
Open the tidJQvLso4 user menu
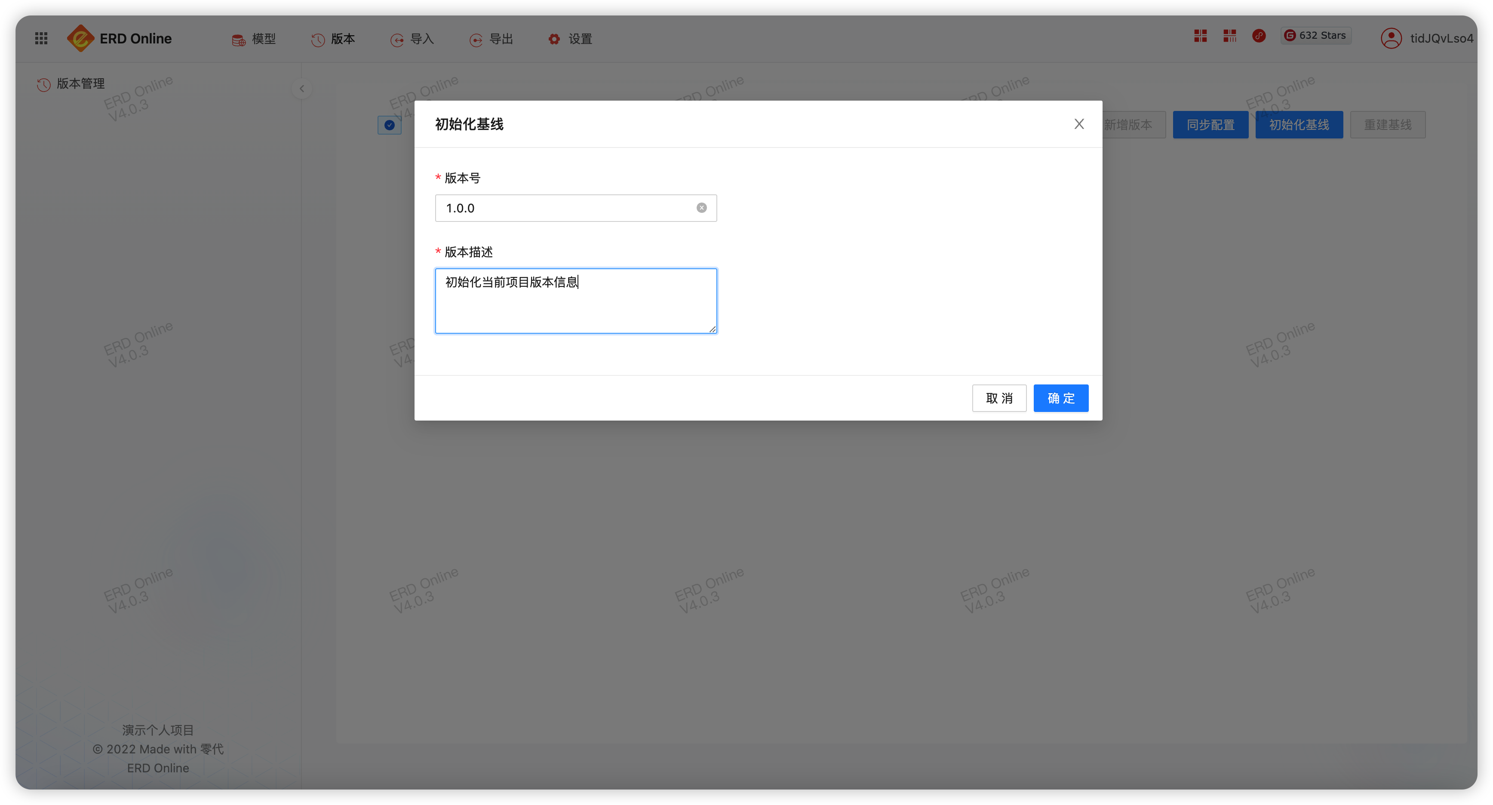1441,38
